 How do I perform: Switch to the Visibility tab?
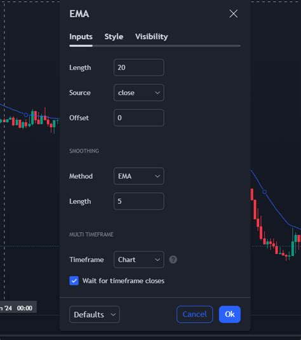(x=152, y=37)
